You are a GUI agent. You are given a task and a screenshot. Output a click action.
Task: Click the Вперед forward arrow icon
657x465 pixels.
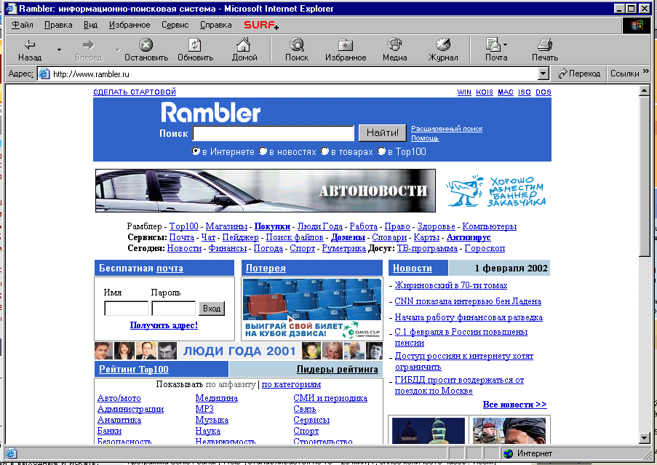coord(89,44)
